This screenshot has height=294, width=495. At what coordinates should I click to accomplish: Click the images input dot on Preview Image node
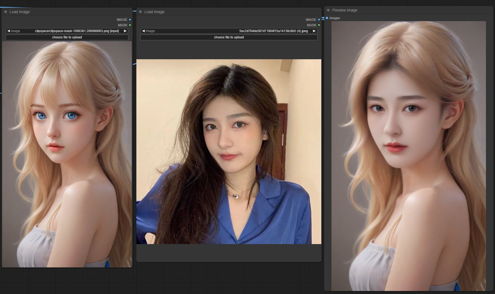coord(326,18)
